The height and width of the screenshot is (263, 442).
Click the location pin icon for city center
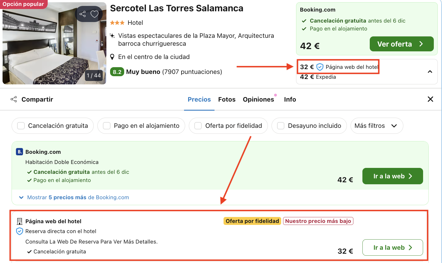(112, 56)
